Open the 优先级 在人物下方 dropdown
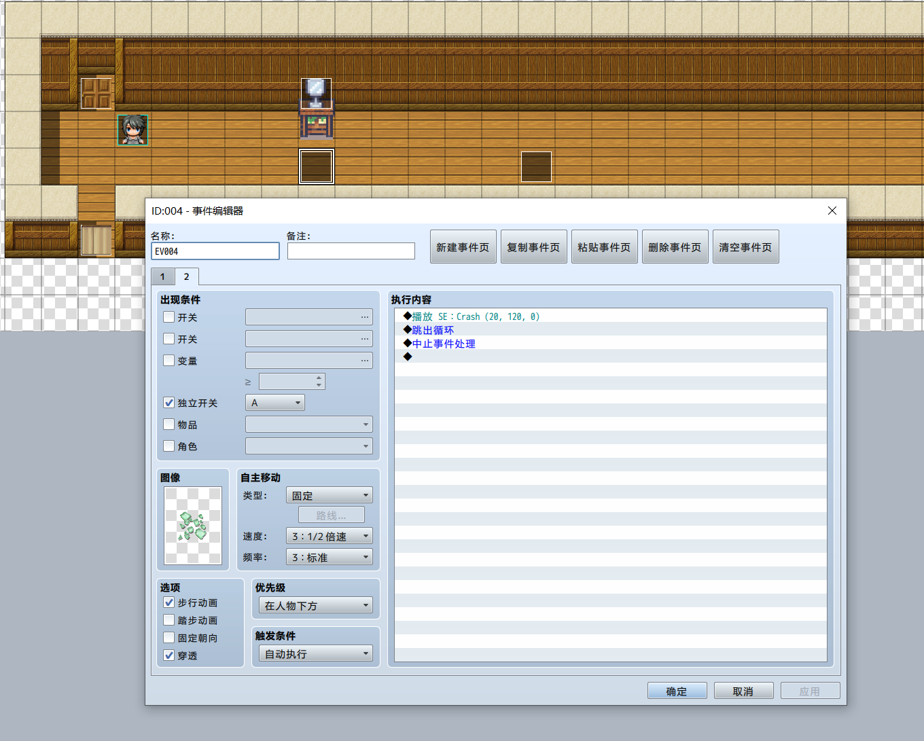 pos(316,606)
